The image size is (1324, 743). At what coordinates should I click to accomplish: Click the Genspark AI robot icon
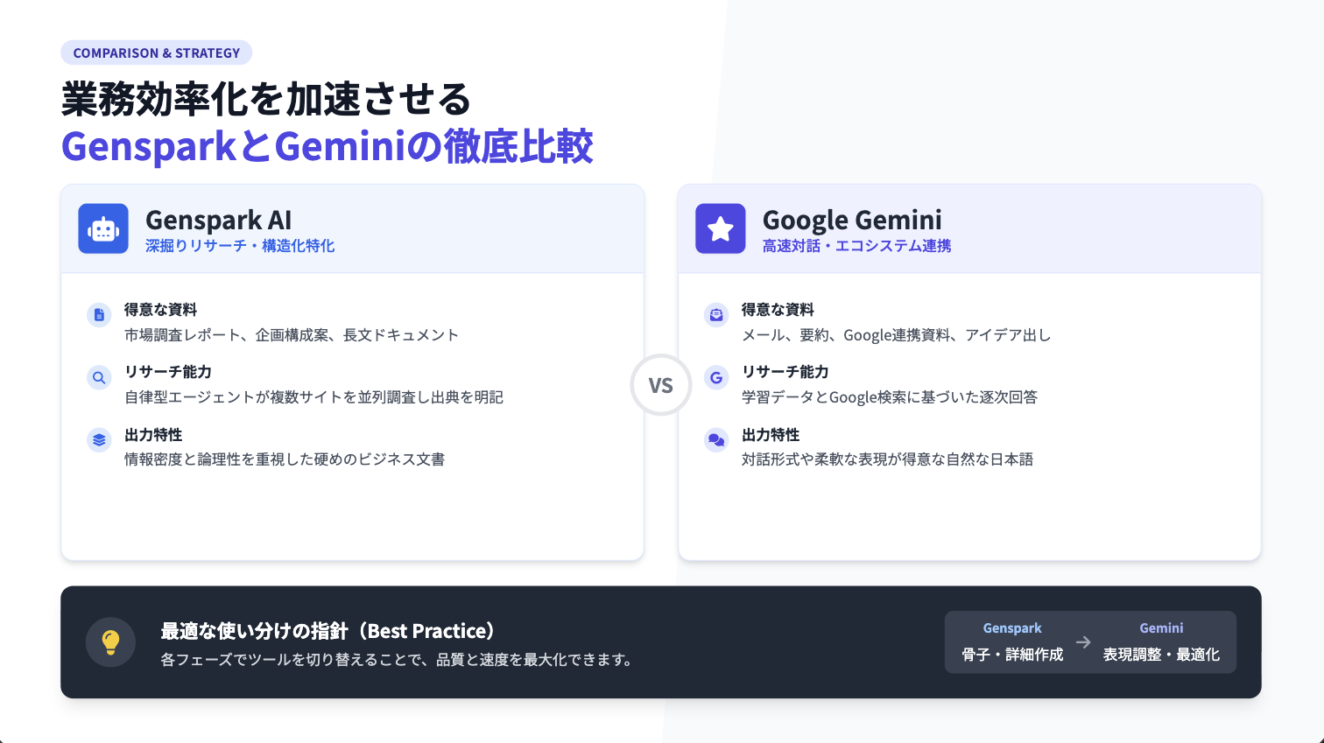(x=102, y=228)
